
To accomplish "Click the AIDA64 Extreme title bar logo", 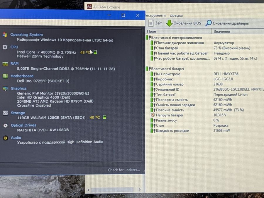I will pyautogui.click(x=89, y=7).
